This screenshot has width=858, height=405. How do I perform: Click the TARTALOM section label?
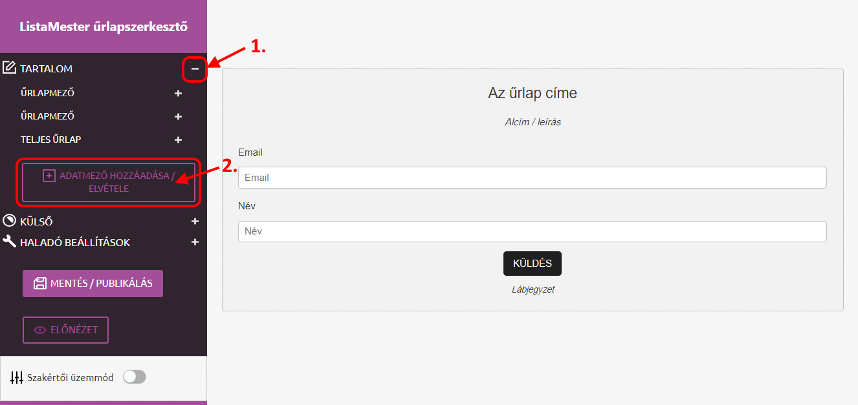(46, 68)
